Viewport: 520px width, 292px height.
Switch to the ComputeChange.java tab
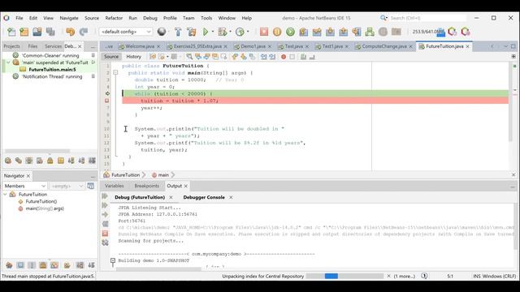pos(384,46)
